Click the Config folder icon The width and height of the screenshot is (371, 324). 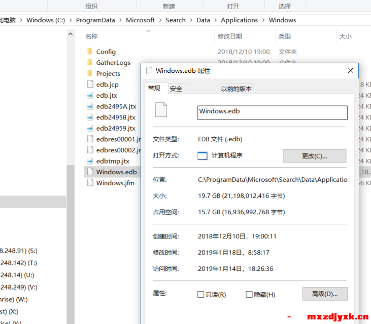click(x=90, y=52)
